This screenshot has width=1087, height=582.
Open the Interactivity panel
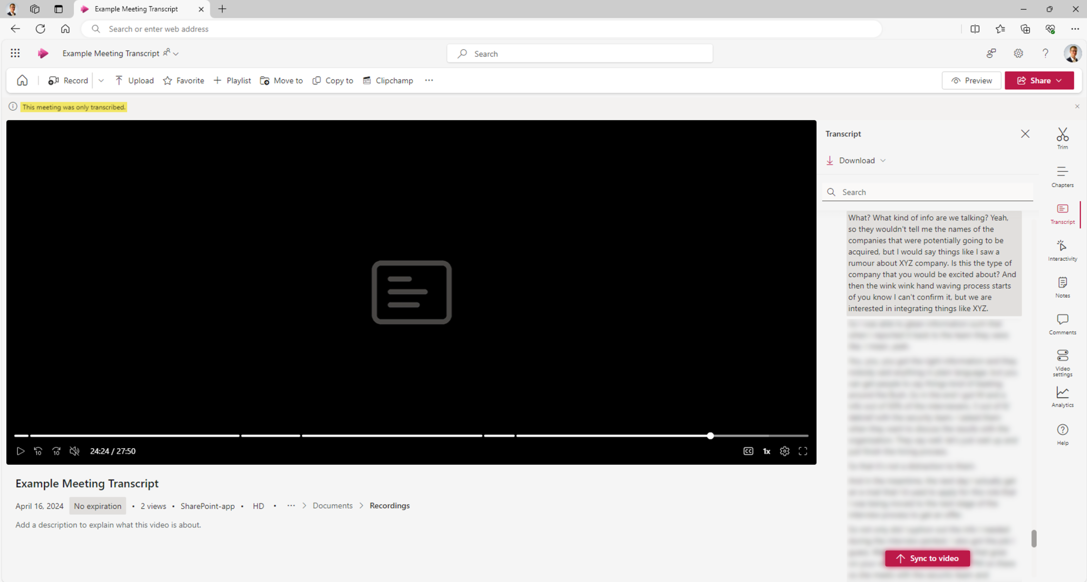[1062, 250]
